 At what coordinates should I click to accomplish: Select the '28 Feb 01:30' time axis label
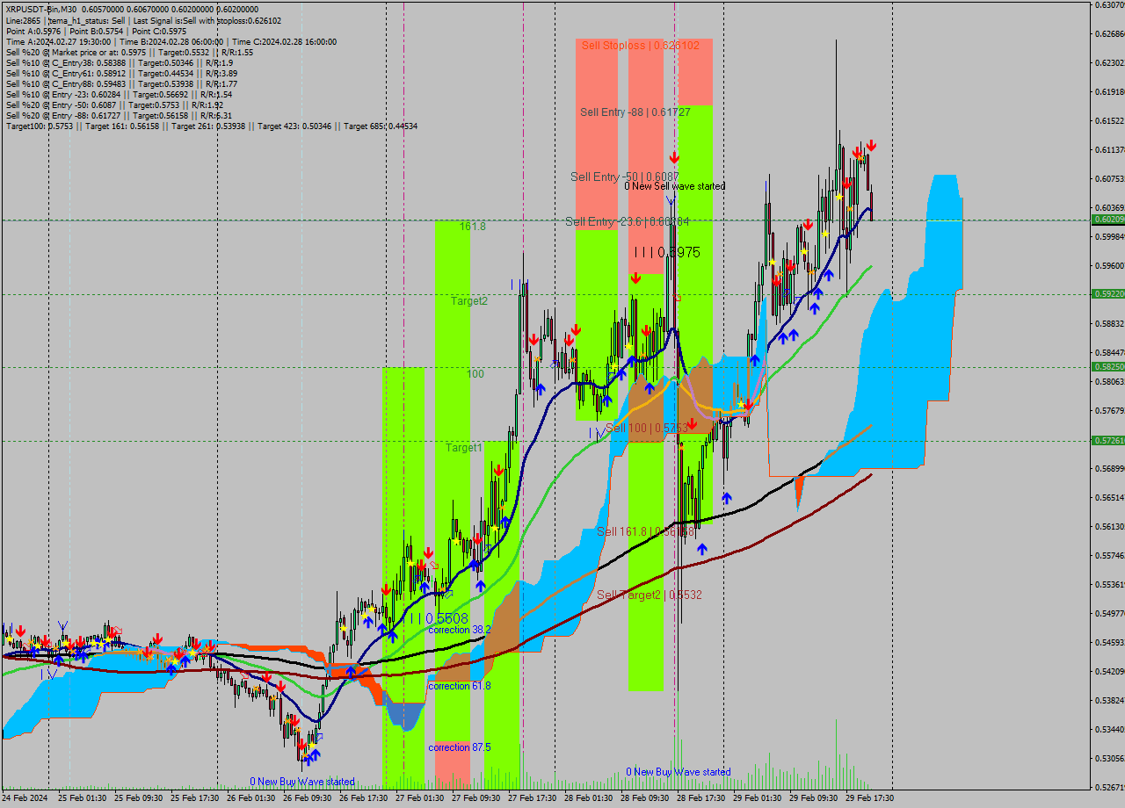(x=589, y=798)
